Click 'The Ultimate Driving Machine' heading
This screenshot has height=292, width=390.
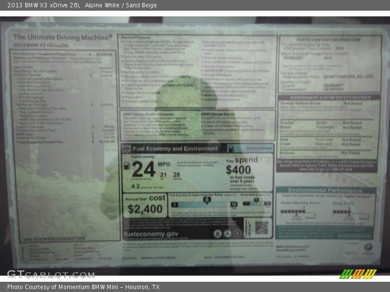[x=62, y=37]
